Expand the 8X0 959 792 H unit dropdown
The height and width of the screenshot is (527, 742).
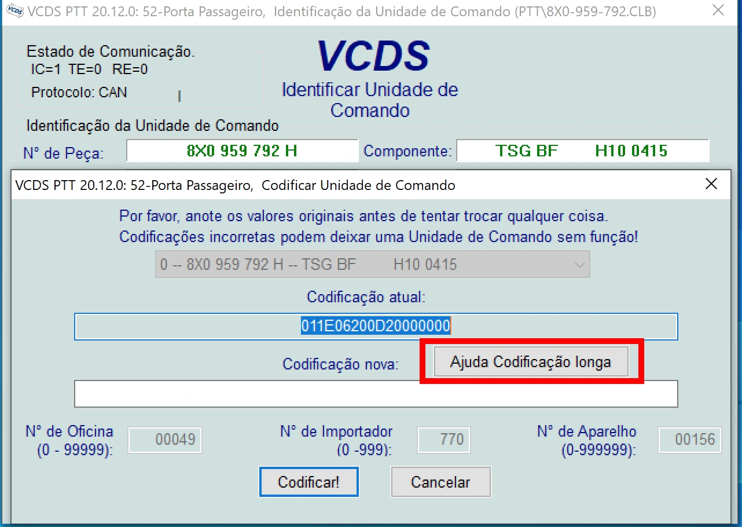click(579, 265)
